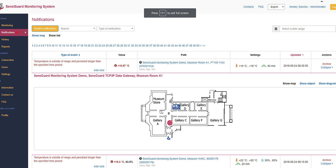Click the 2018-09-24 08:35:00 timestamp
The image size is (336, 168).
(x=295, y=66)
